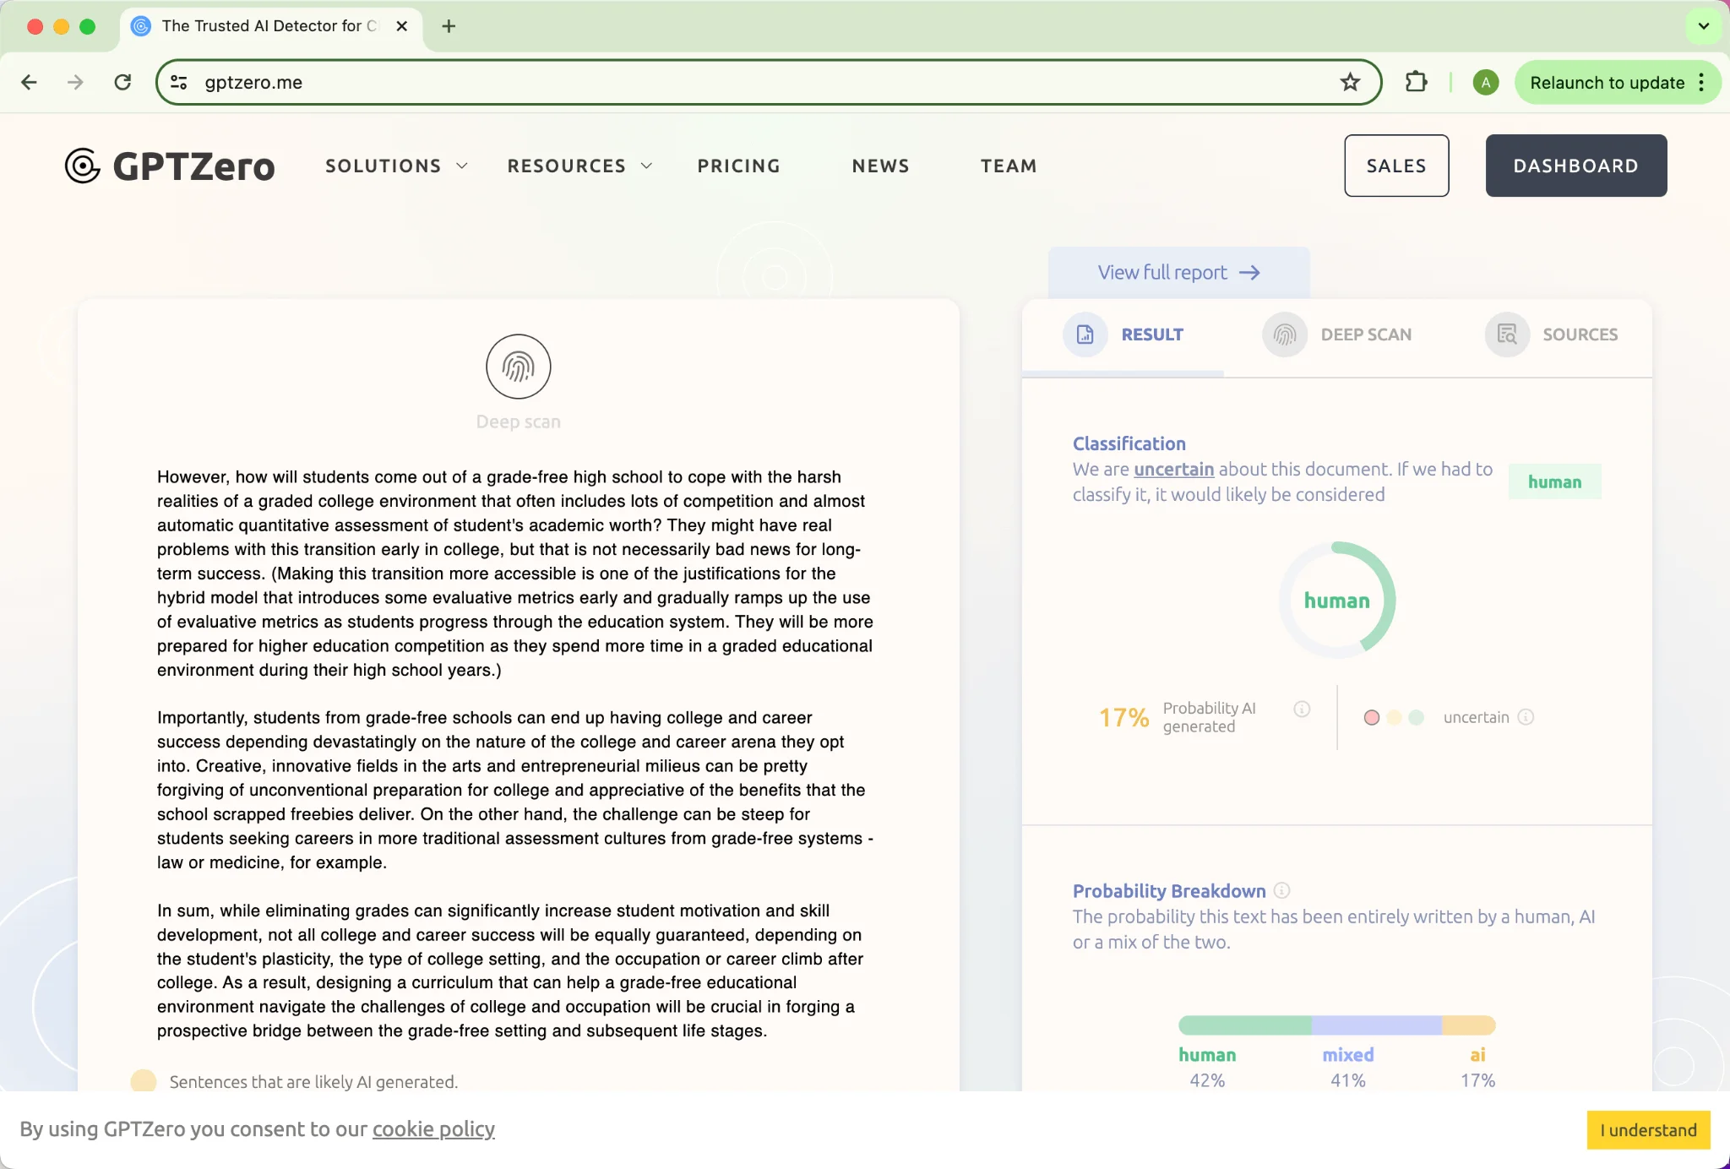
Task: Click the mixed 41% label
Action: click(1348, 1068)
